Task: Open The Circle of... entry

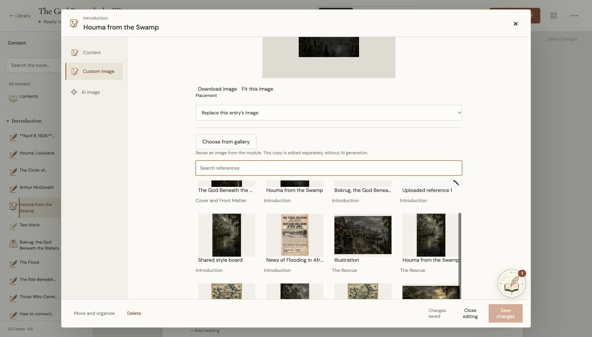Action: (x=33, y=170)
